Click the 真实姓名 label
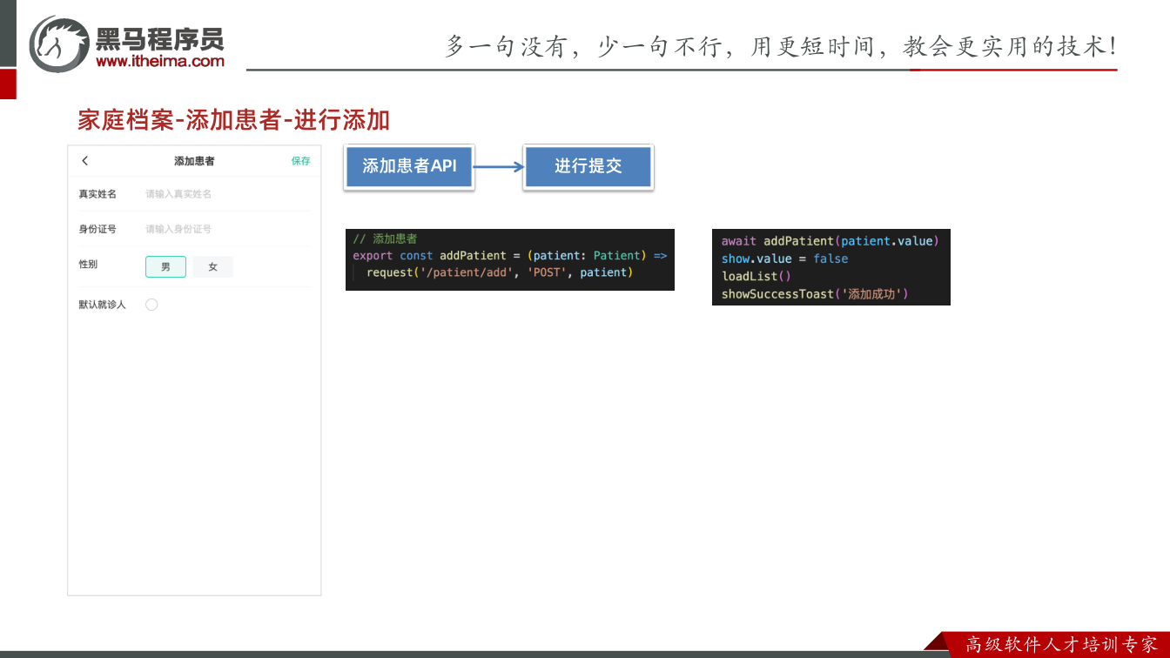1170x658 pixels. [x=97, y=194]
